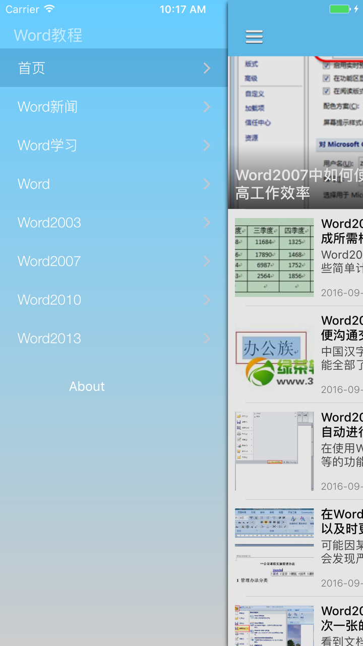This screenshot has width=363, height=646.
Task: Select Word学习 from the sidebar
Action: pyautogui.click(x=114, y=145)
